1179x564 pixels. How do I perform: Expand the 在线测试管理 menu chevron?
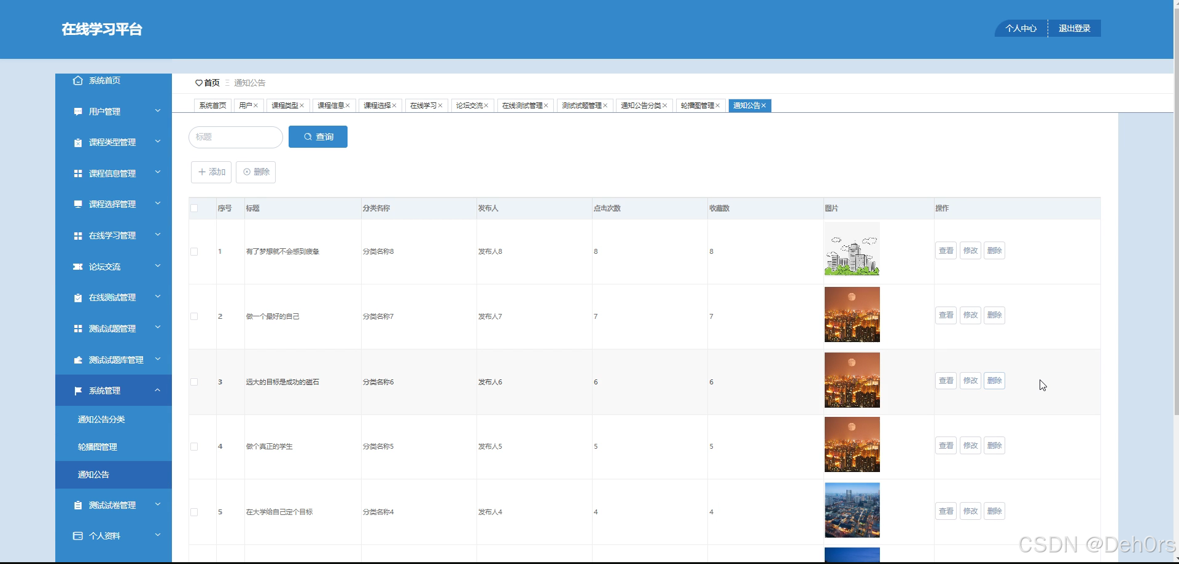[158, 297]
